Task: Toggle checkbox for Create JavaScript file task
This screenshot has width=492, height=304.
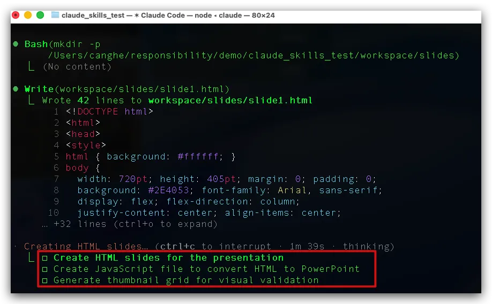Action: [45, 269]
